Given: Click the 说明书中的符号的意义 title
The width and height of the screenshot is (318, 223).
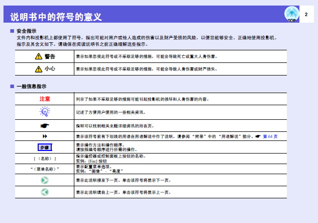Looking at the screenshot, I should [x=56, y=18].
